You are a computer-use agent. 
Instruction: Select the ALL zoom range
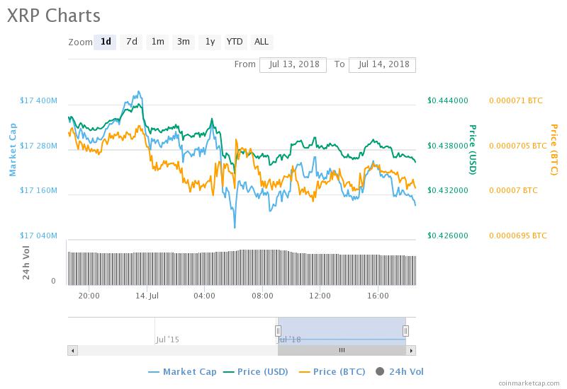262,42
